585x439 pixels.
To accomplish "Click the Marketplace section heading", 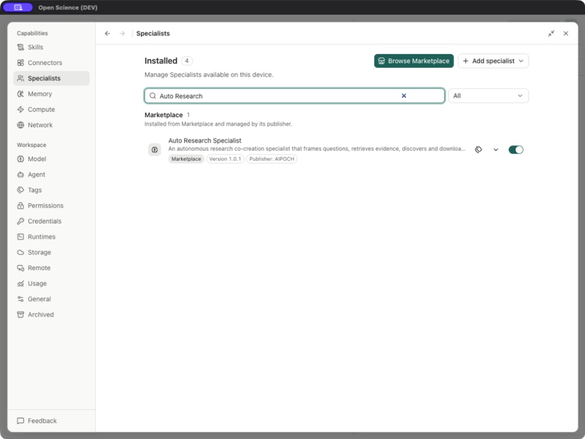I will coord(163,115).
